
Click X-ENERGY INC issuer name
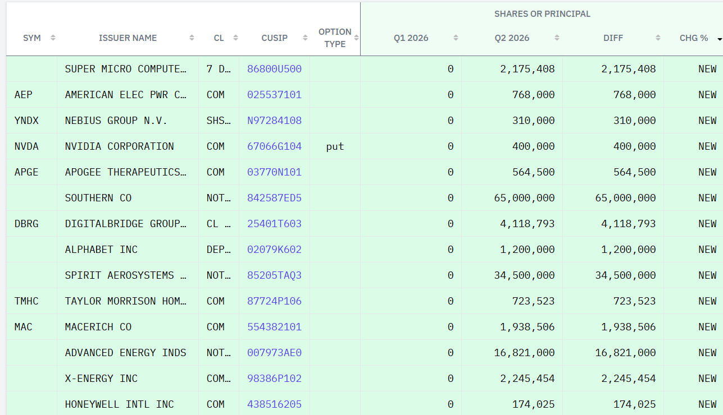click(101, 379)
